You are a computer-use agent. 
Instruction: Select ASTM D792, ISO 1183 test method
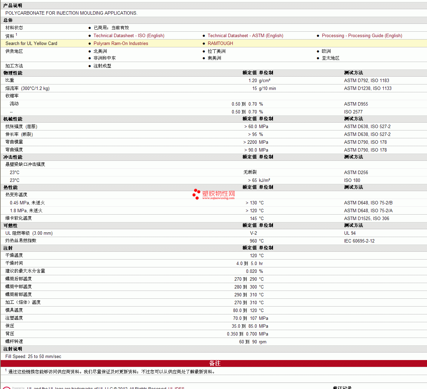click(367, 80)
